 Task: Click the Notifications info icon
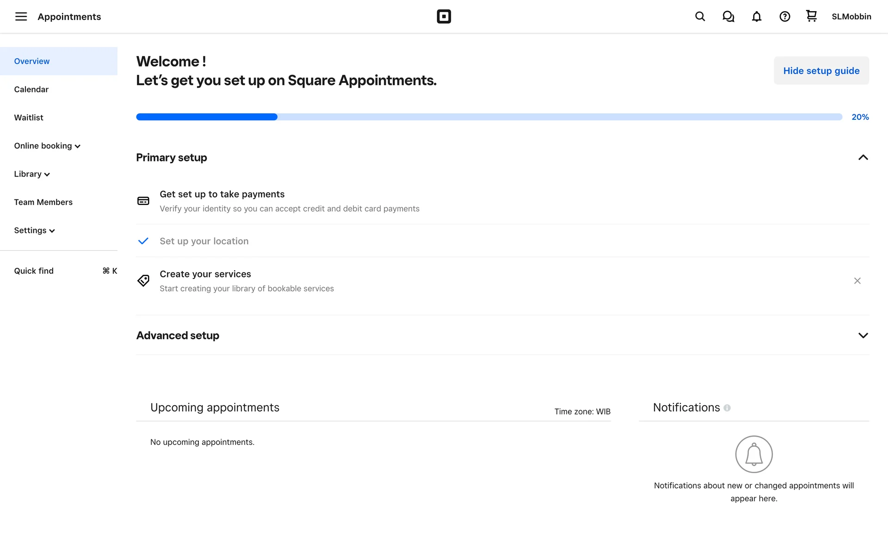(x=727, y=408)
